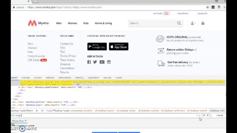Click the secure padlock icon

(14, 7)
